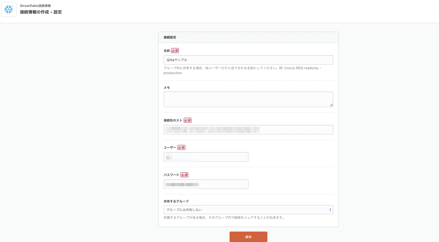Focus the 接続先ホスト input field

pyautogui.click(x=248, y=130)
